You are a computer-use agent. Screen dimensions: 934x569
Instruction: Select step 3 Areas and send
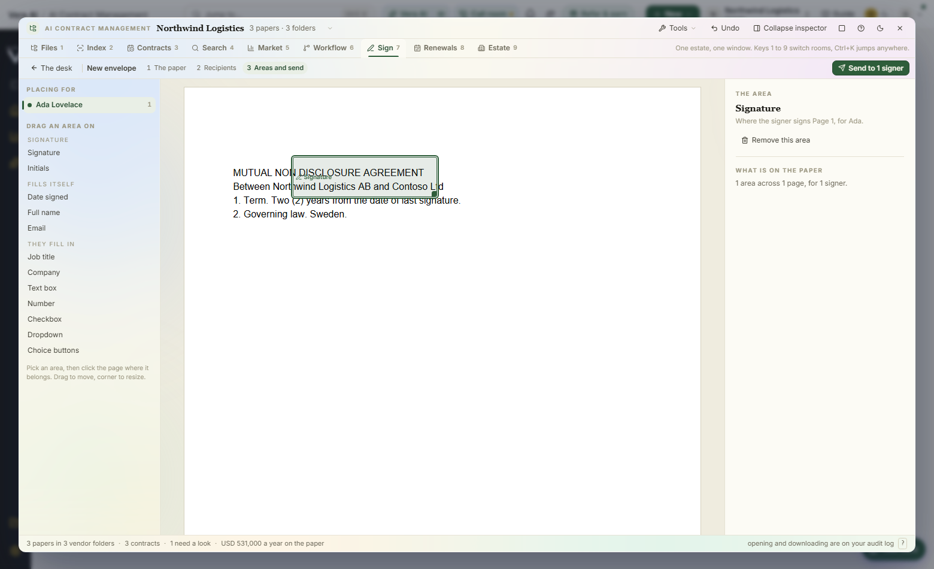coord(275,68)
